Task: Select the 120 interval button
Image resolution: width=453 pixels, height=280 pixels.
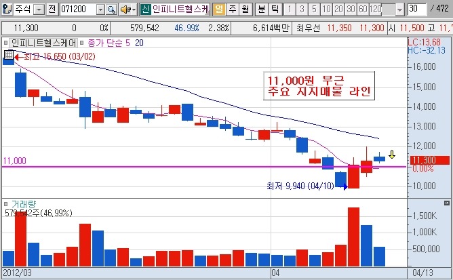Action: 376,9
